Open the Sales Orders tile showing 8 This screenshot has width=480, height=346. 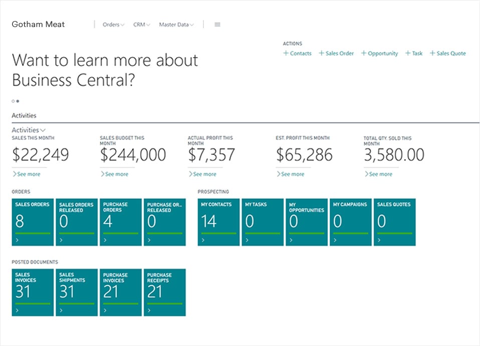(x=33, y=222)
